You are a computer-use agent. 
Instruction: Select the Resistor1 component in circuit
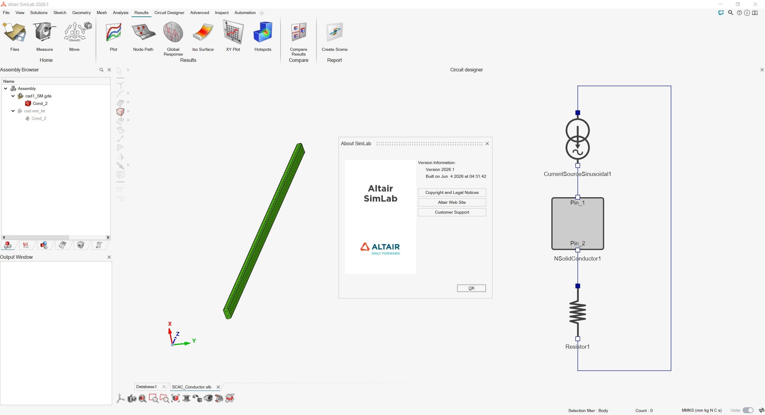[x=577, y=313]
